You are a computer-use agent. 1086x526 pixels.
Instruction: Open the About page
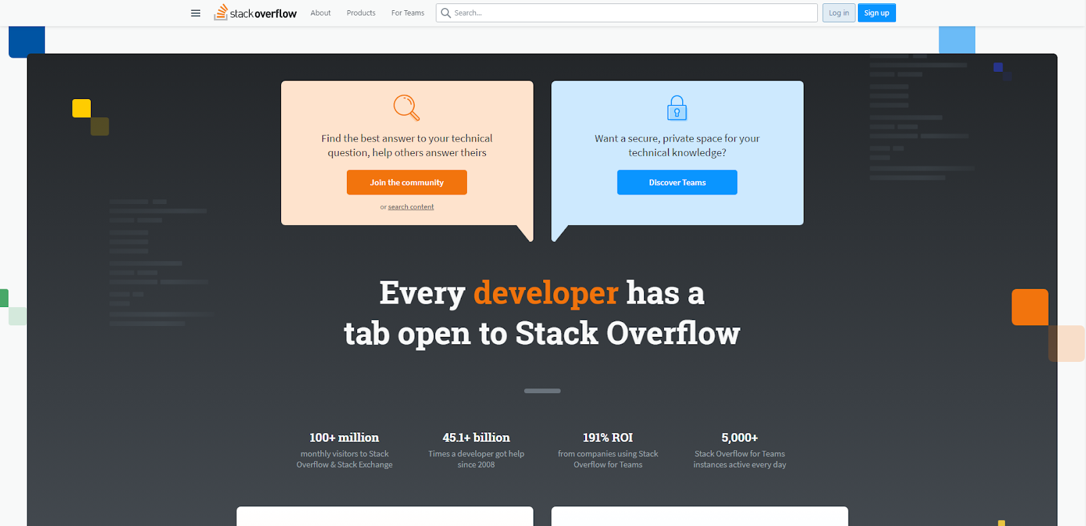(x=320, y=13)
